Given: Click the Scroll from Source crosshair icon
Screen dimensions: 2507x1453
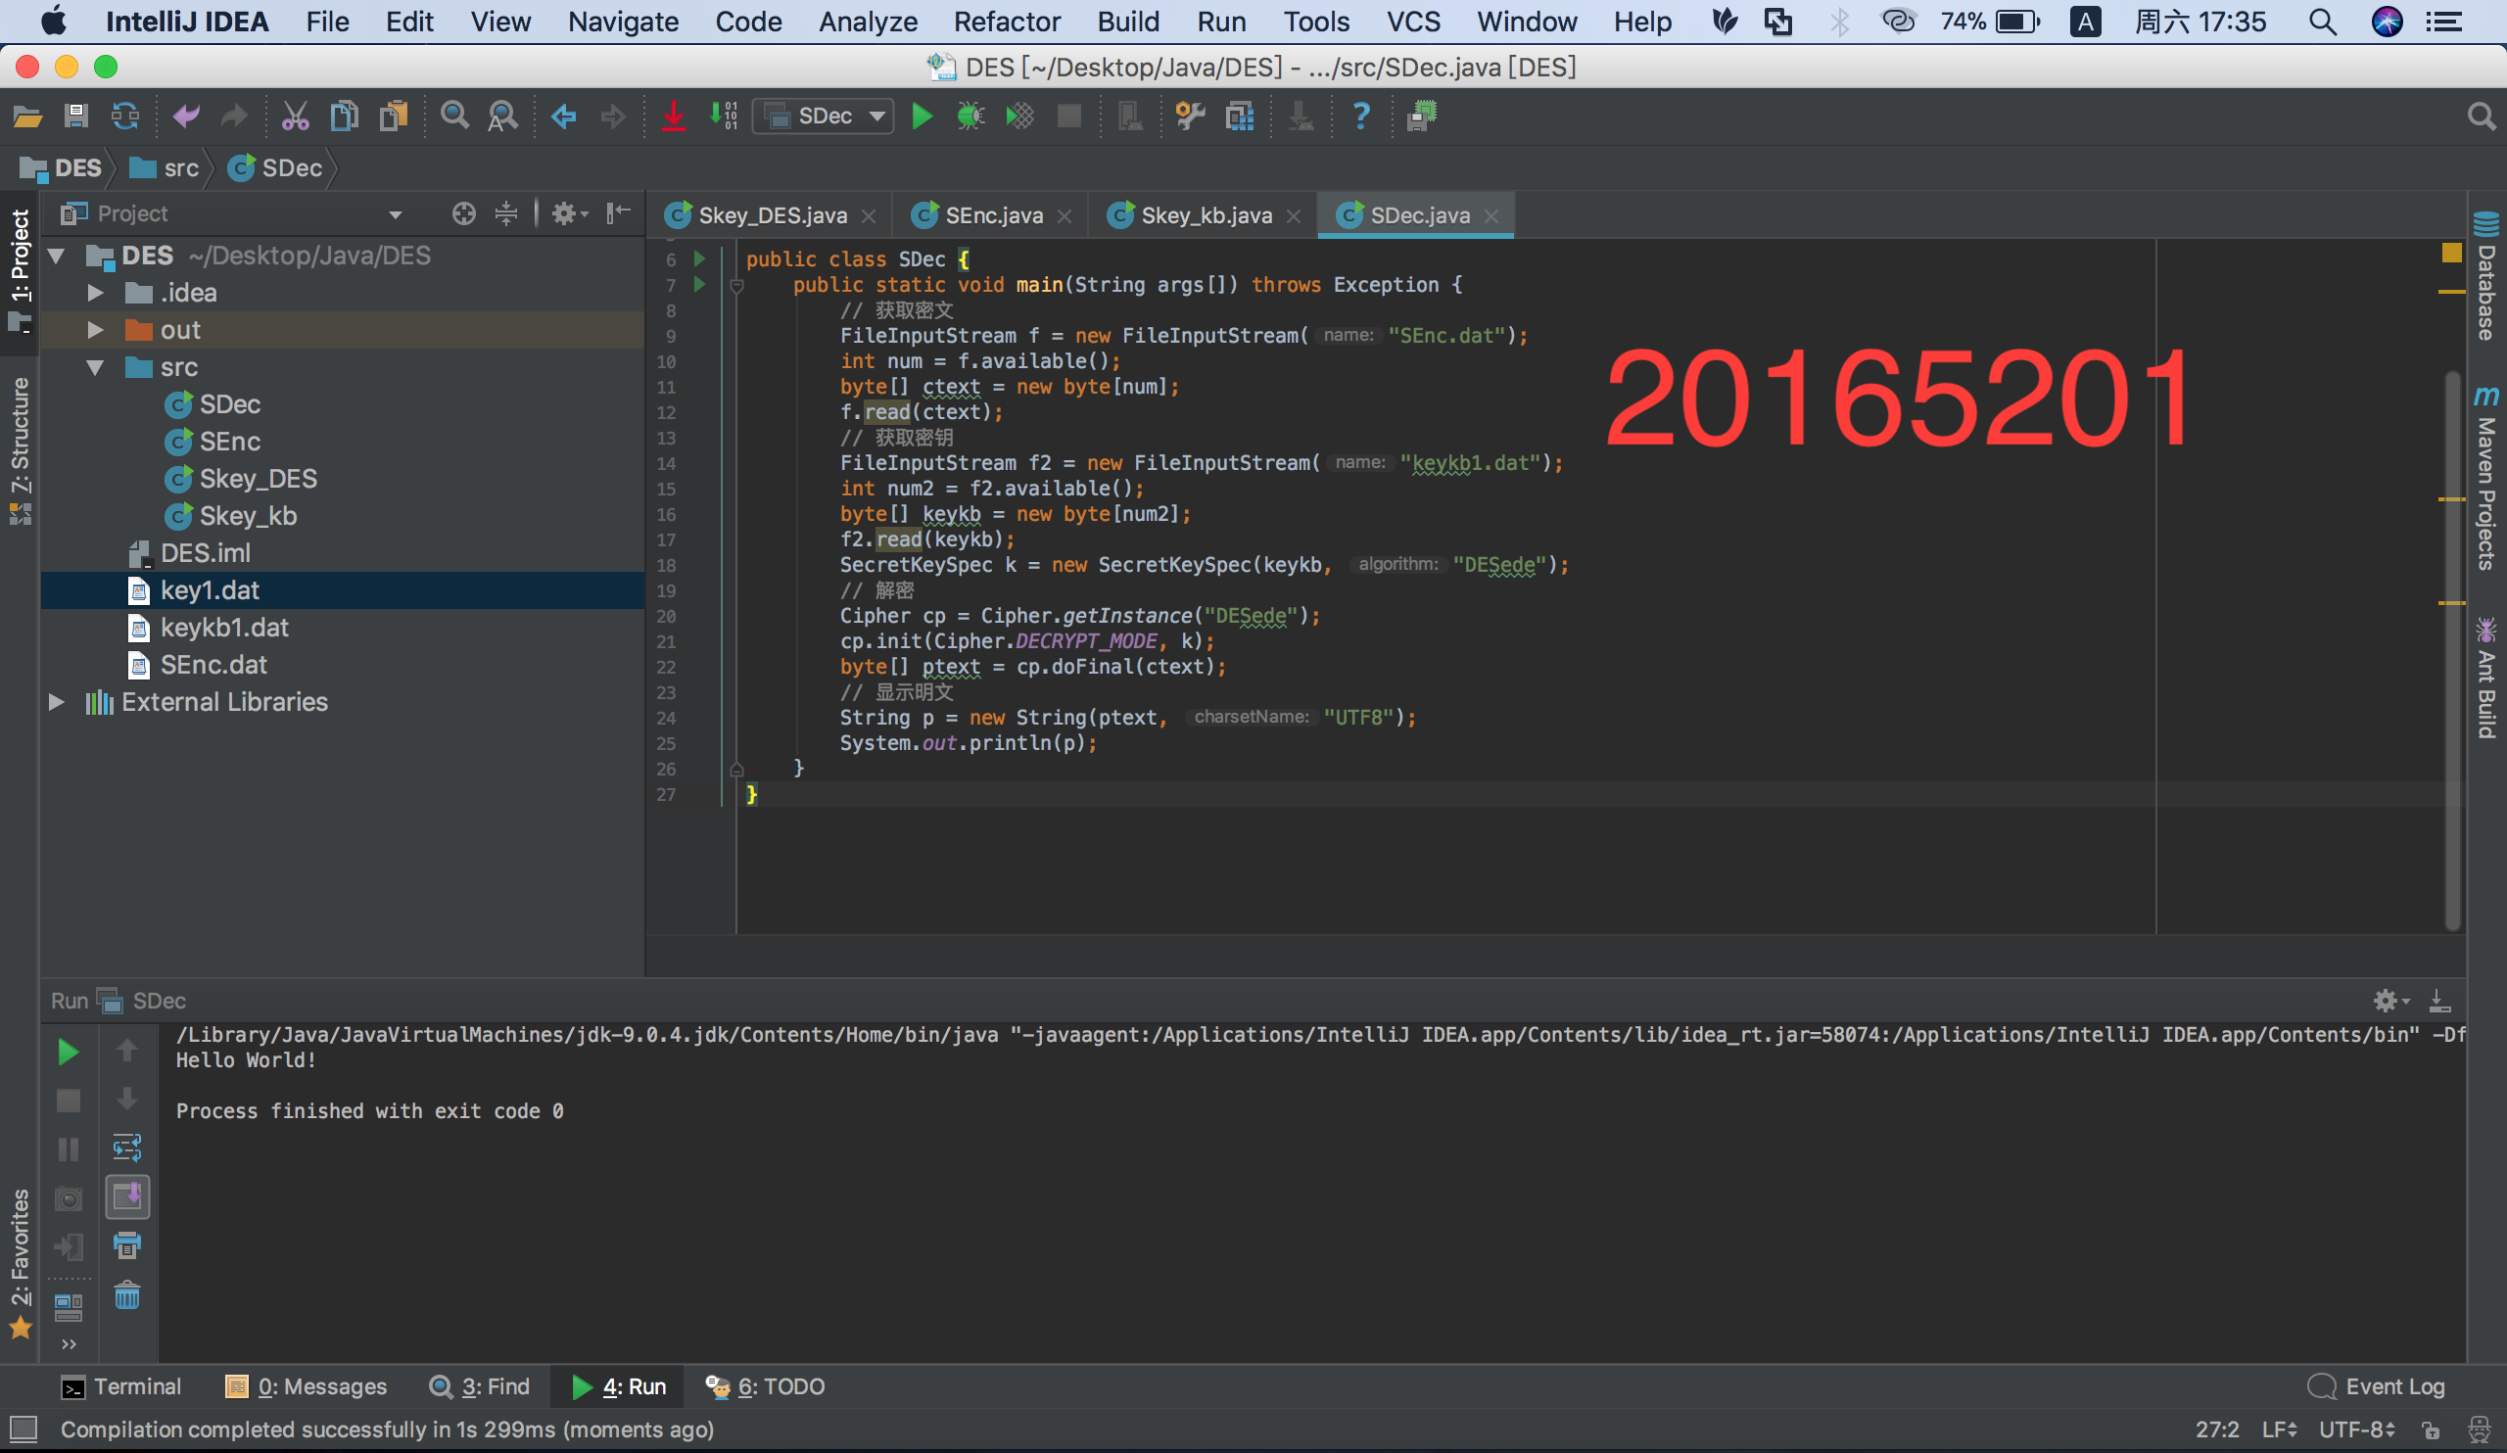Looking at the screenshot, I should [463, 213].
